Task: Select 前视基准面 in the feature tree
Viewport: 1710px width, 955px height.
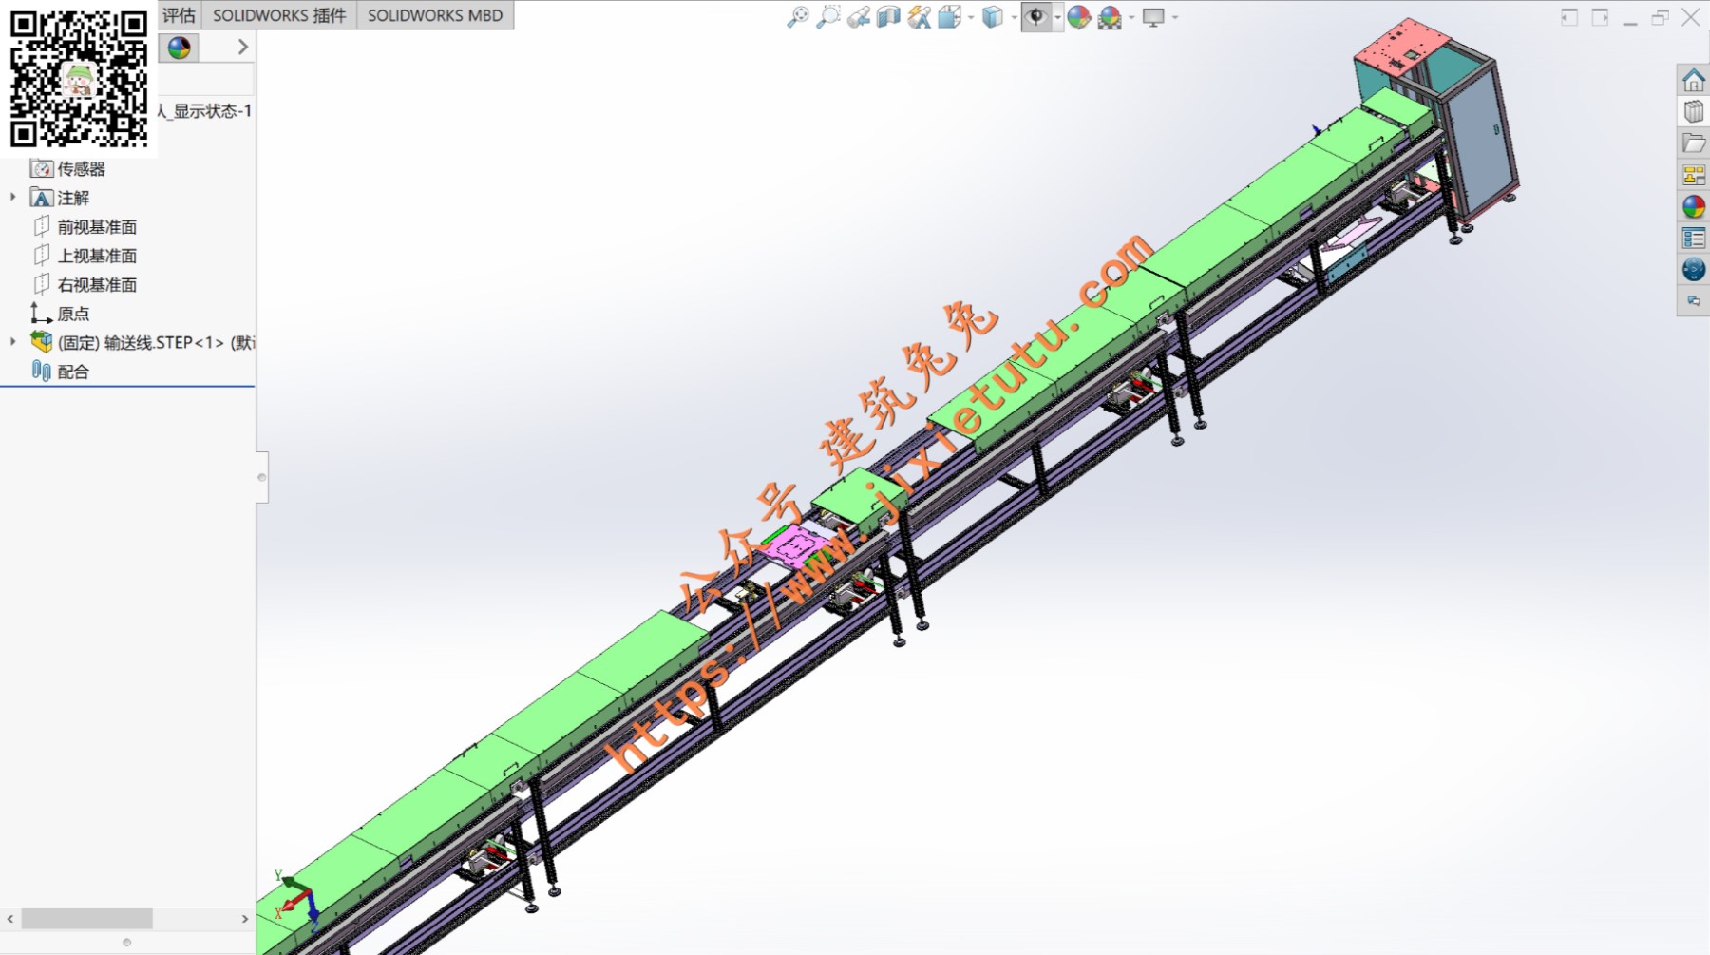Action: (x=97, y=227)
